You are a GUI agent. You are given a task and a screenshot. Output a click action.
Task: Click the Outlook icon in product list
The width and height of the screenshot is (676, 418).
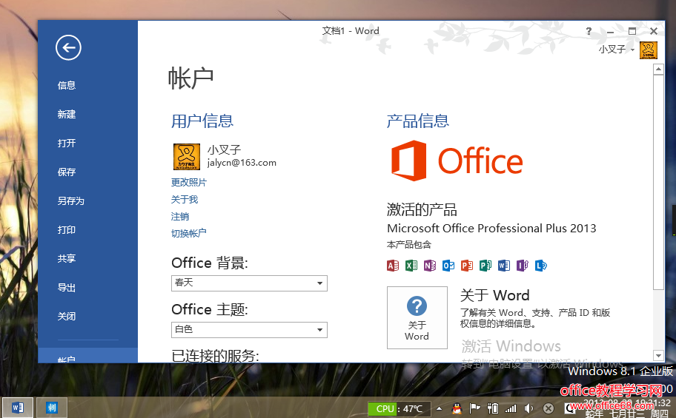448,265
